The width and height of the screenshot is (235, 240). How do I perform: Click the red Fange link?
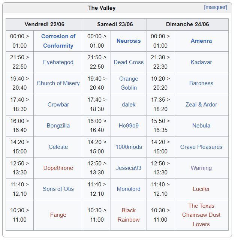58,215
